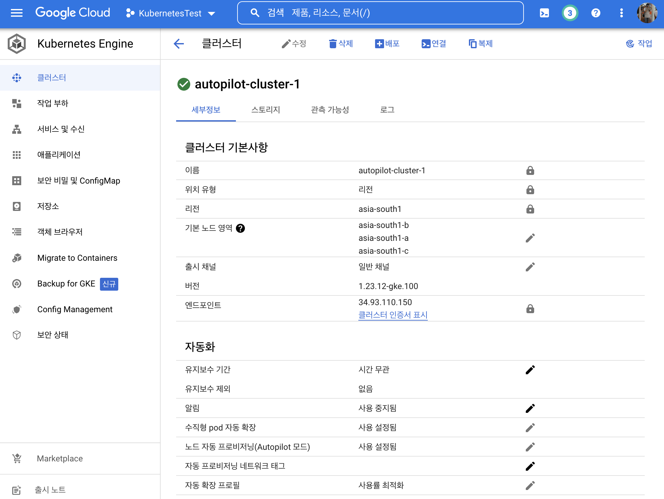Click lock icon on 이름 row
This screenshot has width=664, height=499.
point(530,170)
